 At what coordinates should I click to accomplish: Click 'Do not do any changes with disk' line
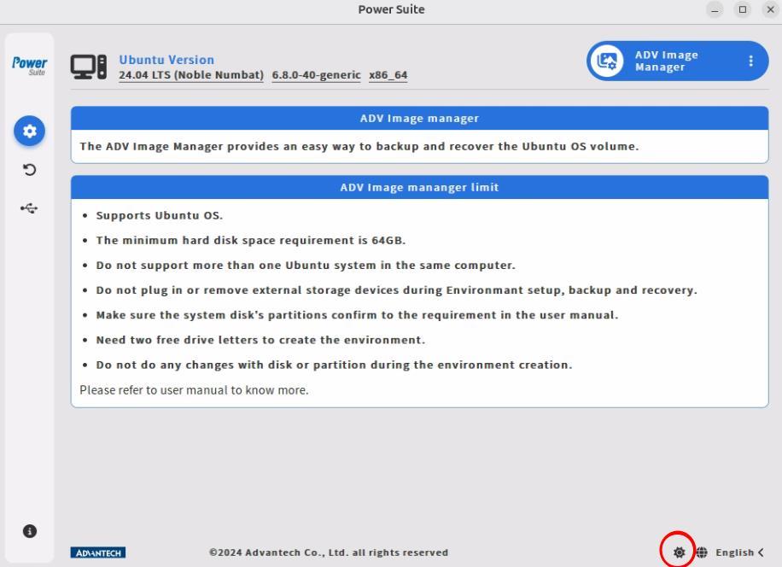point(334,365)
